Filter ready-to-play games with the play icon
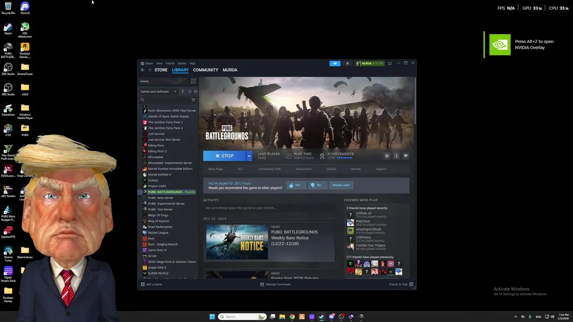Screen dimensions: 573x322 (x=195, y=91)
